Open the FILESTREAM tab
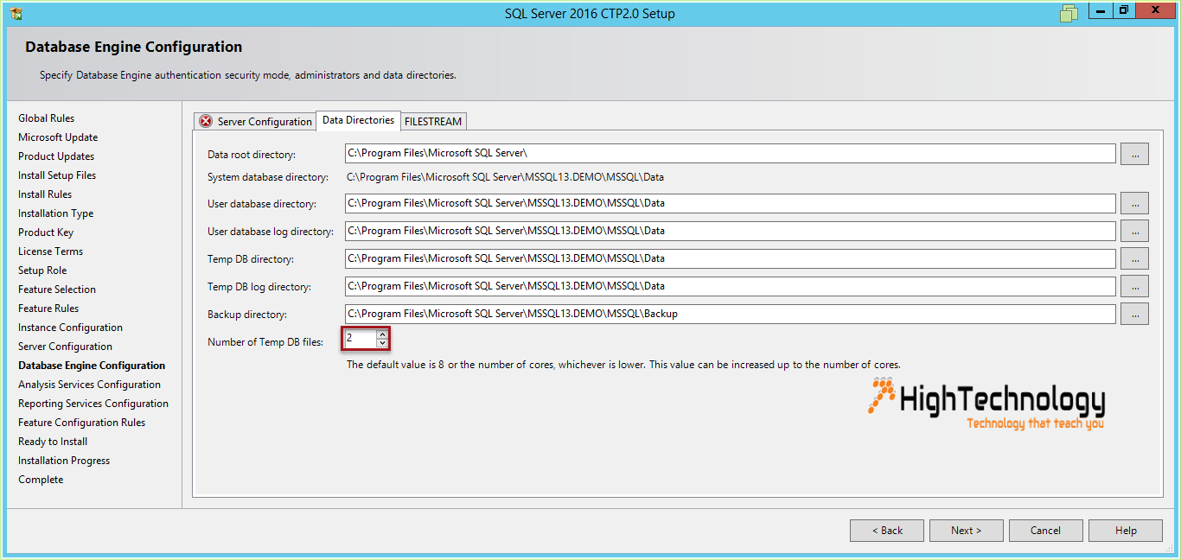Screen dimensions: 1181x560 point(433,122)
